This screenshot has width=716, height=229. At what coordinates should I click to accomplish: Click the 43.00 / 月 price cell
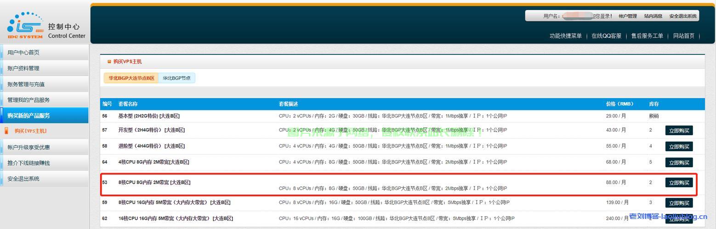pos(616,130)
